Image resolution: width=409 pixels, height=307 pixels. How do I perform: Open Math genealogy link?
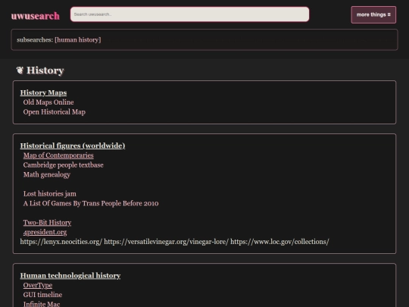pyautogui.click(x=47, y=174)
